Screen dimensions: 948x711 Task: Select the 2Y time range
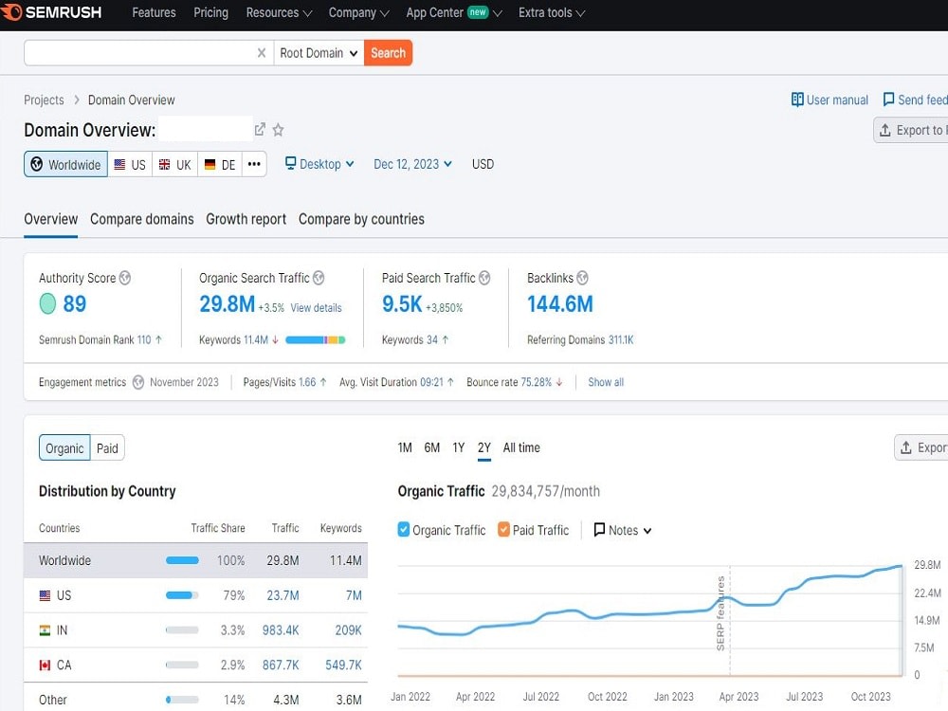point(484,448)
